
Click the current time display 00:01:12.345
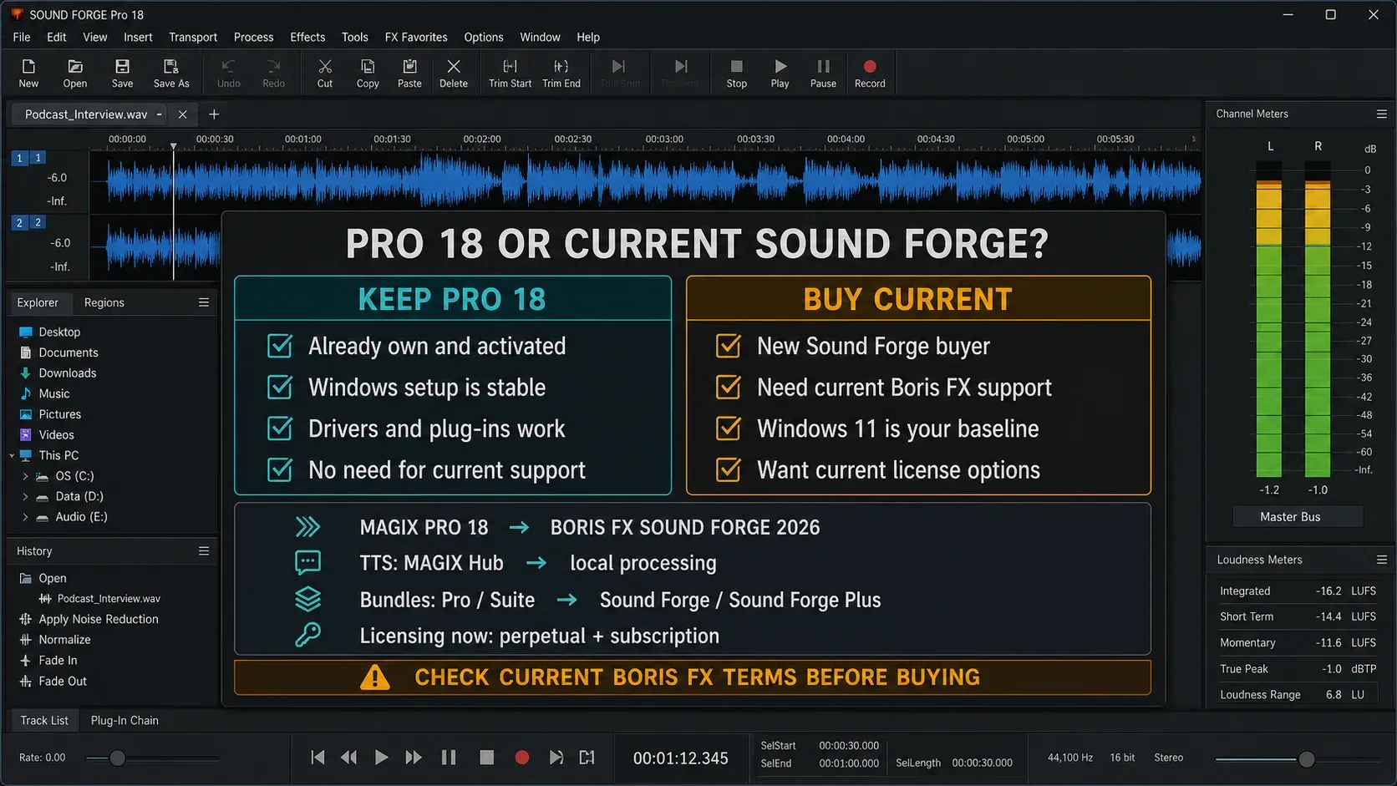(x=681, y=758)
